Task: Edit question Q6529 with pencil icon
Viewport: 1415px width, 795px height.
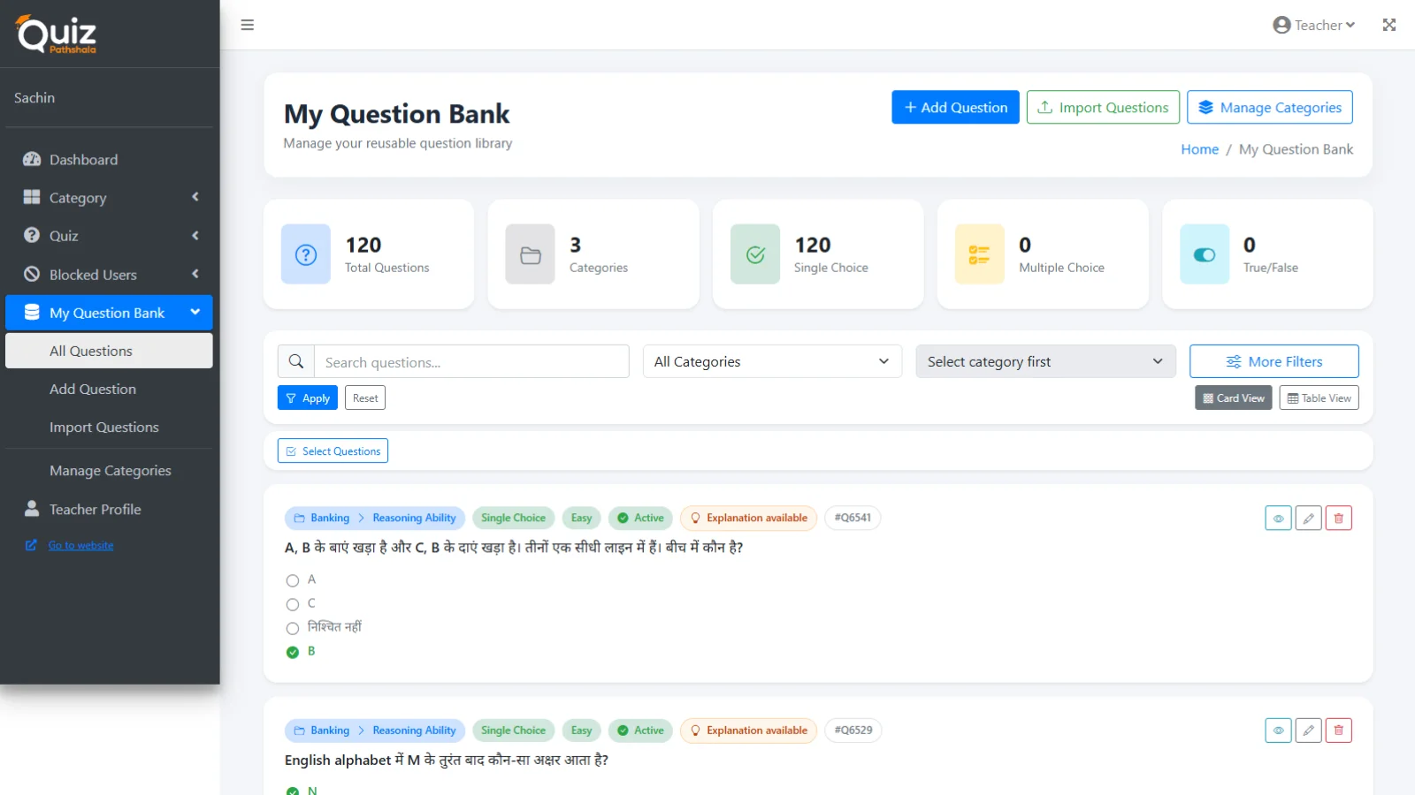Action: pyautogui.click(x=1308, y=731)
